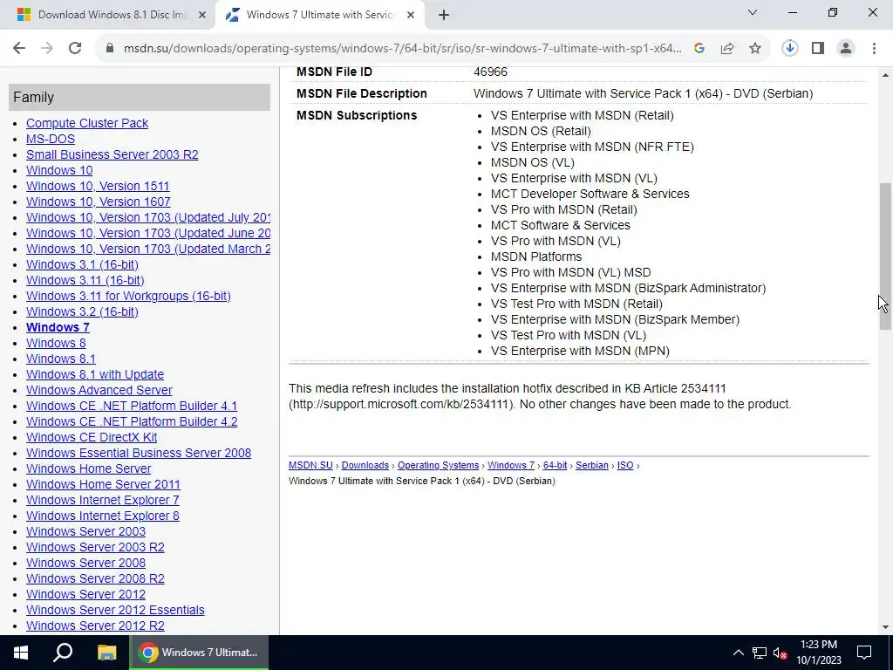Open Windows 10, Version 1511 link
The height and width of the screenshot is (670, 893).
[98, 186]
